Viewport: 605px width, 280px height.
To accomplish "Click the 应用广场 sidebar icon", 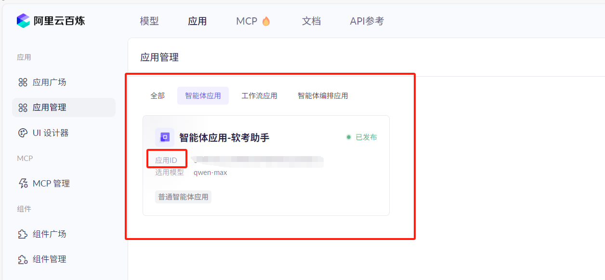I will 23,82.
